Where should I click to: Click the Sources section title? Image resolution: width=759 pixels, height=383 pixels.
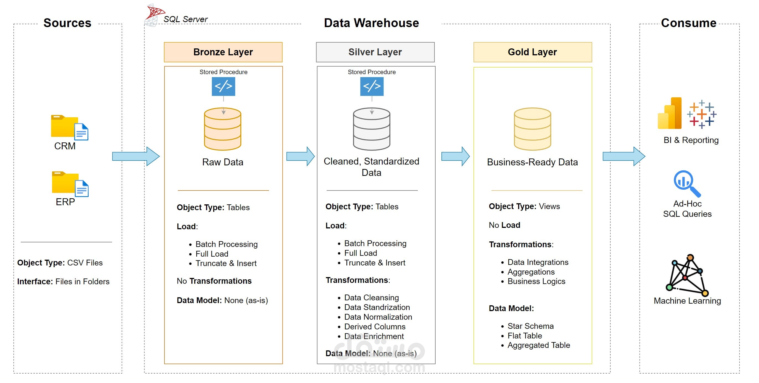pyautogui.click(x=68, y=23)
